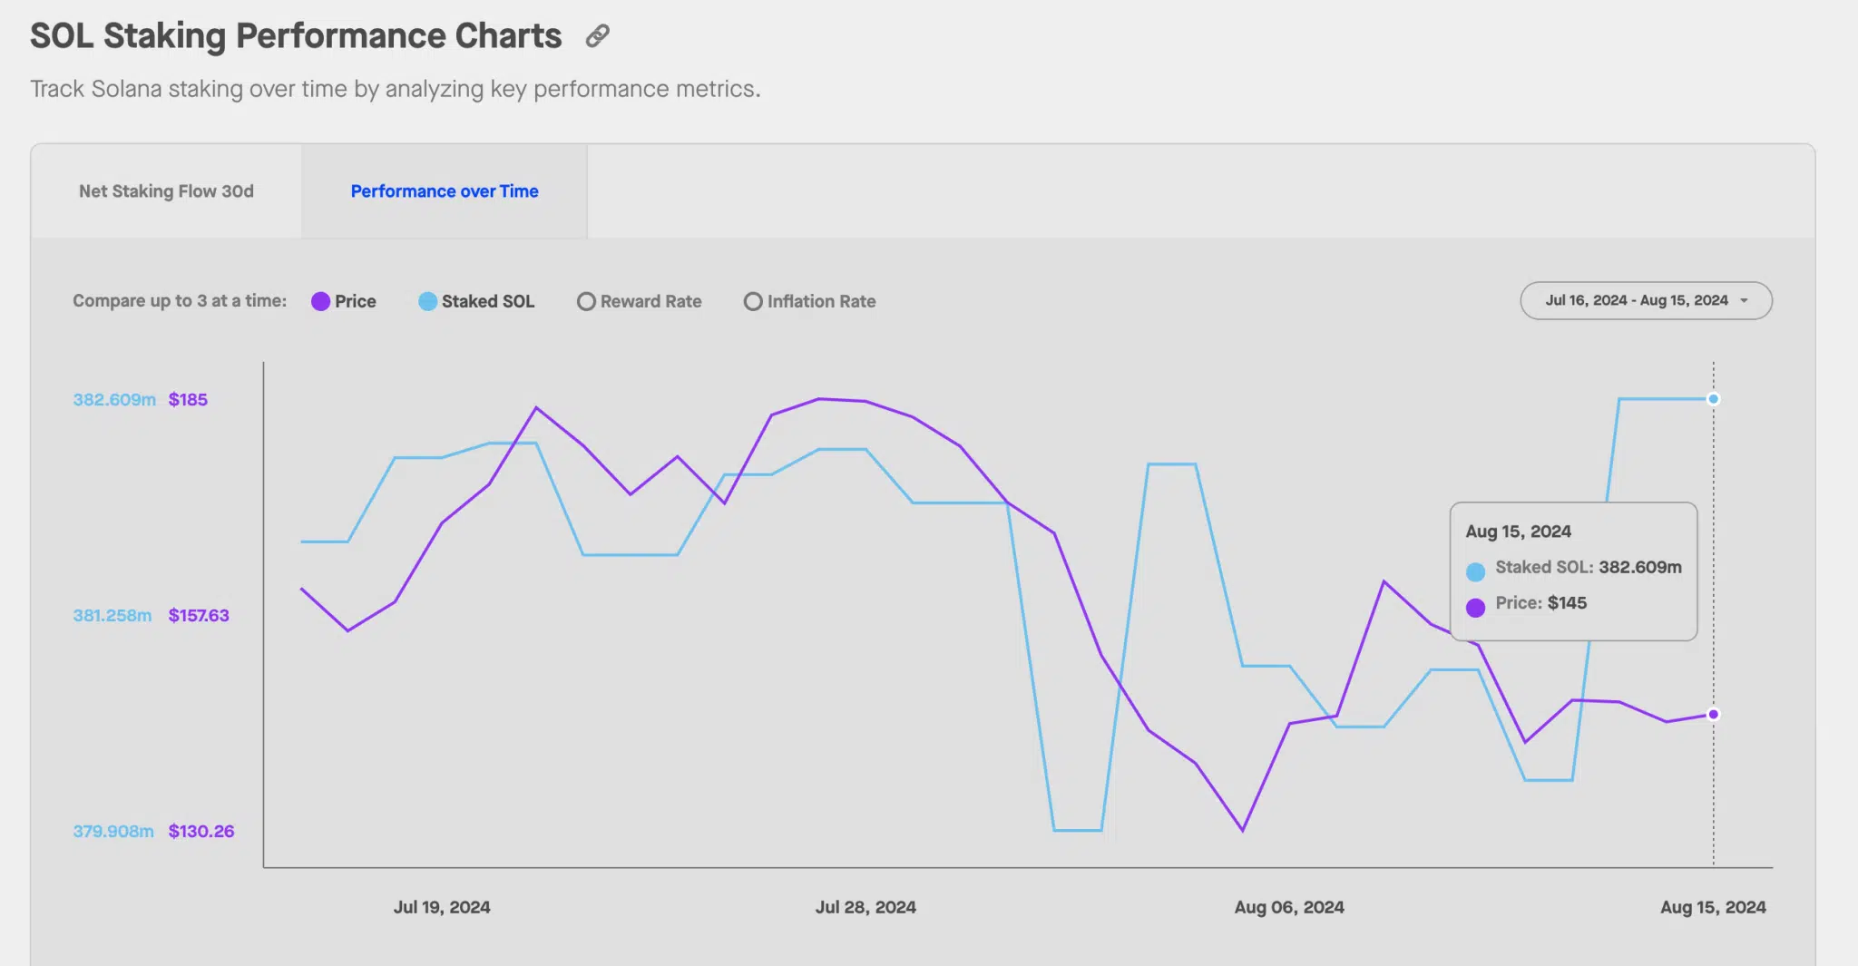Open Performance over Time tab

445,191
